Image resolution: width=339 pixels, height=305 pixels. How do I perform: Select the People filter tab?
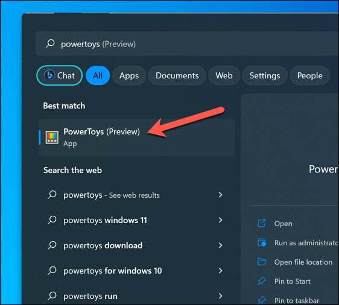[x=309, y=75]
